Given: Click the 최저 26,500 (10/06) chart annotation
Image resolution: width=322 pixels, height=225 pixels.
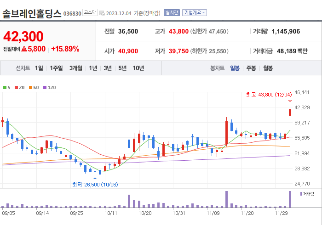Looking at the screenshot, I should click(95, 185).
